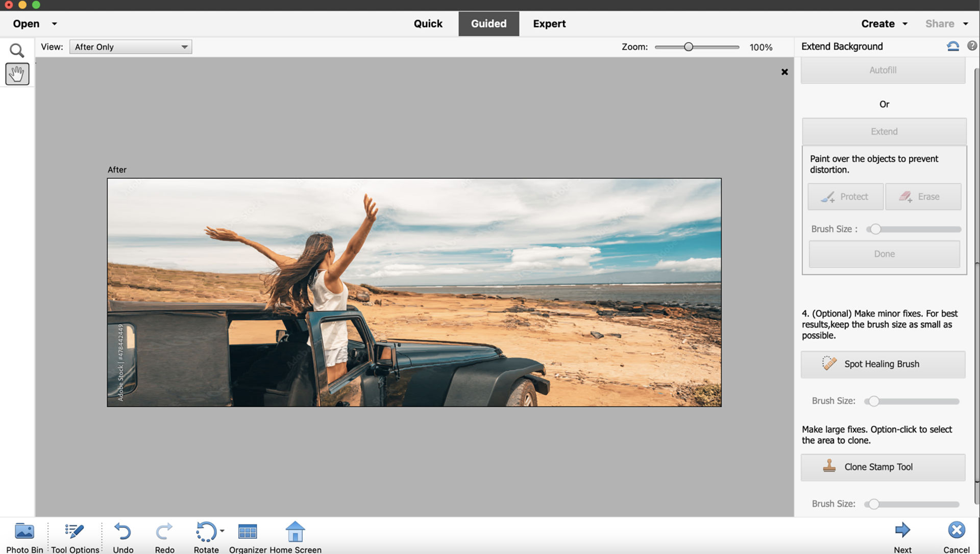Select the Zoom magnifier tool
Viewport: 980px width, 554px height.
point(17,50)
